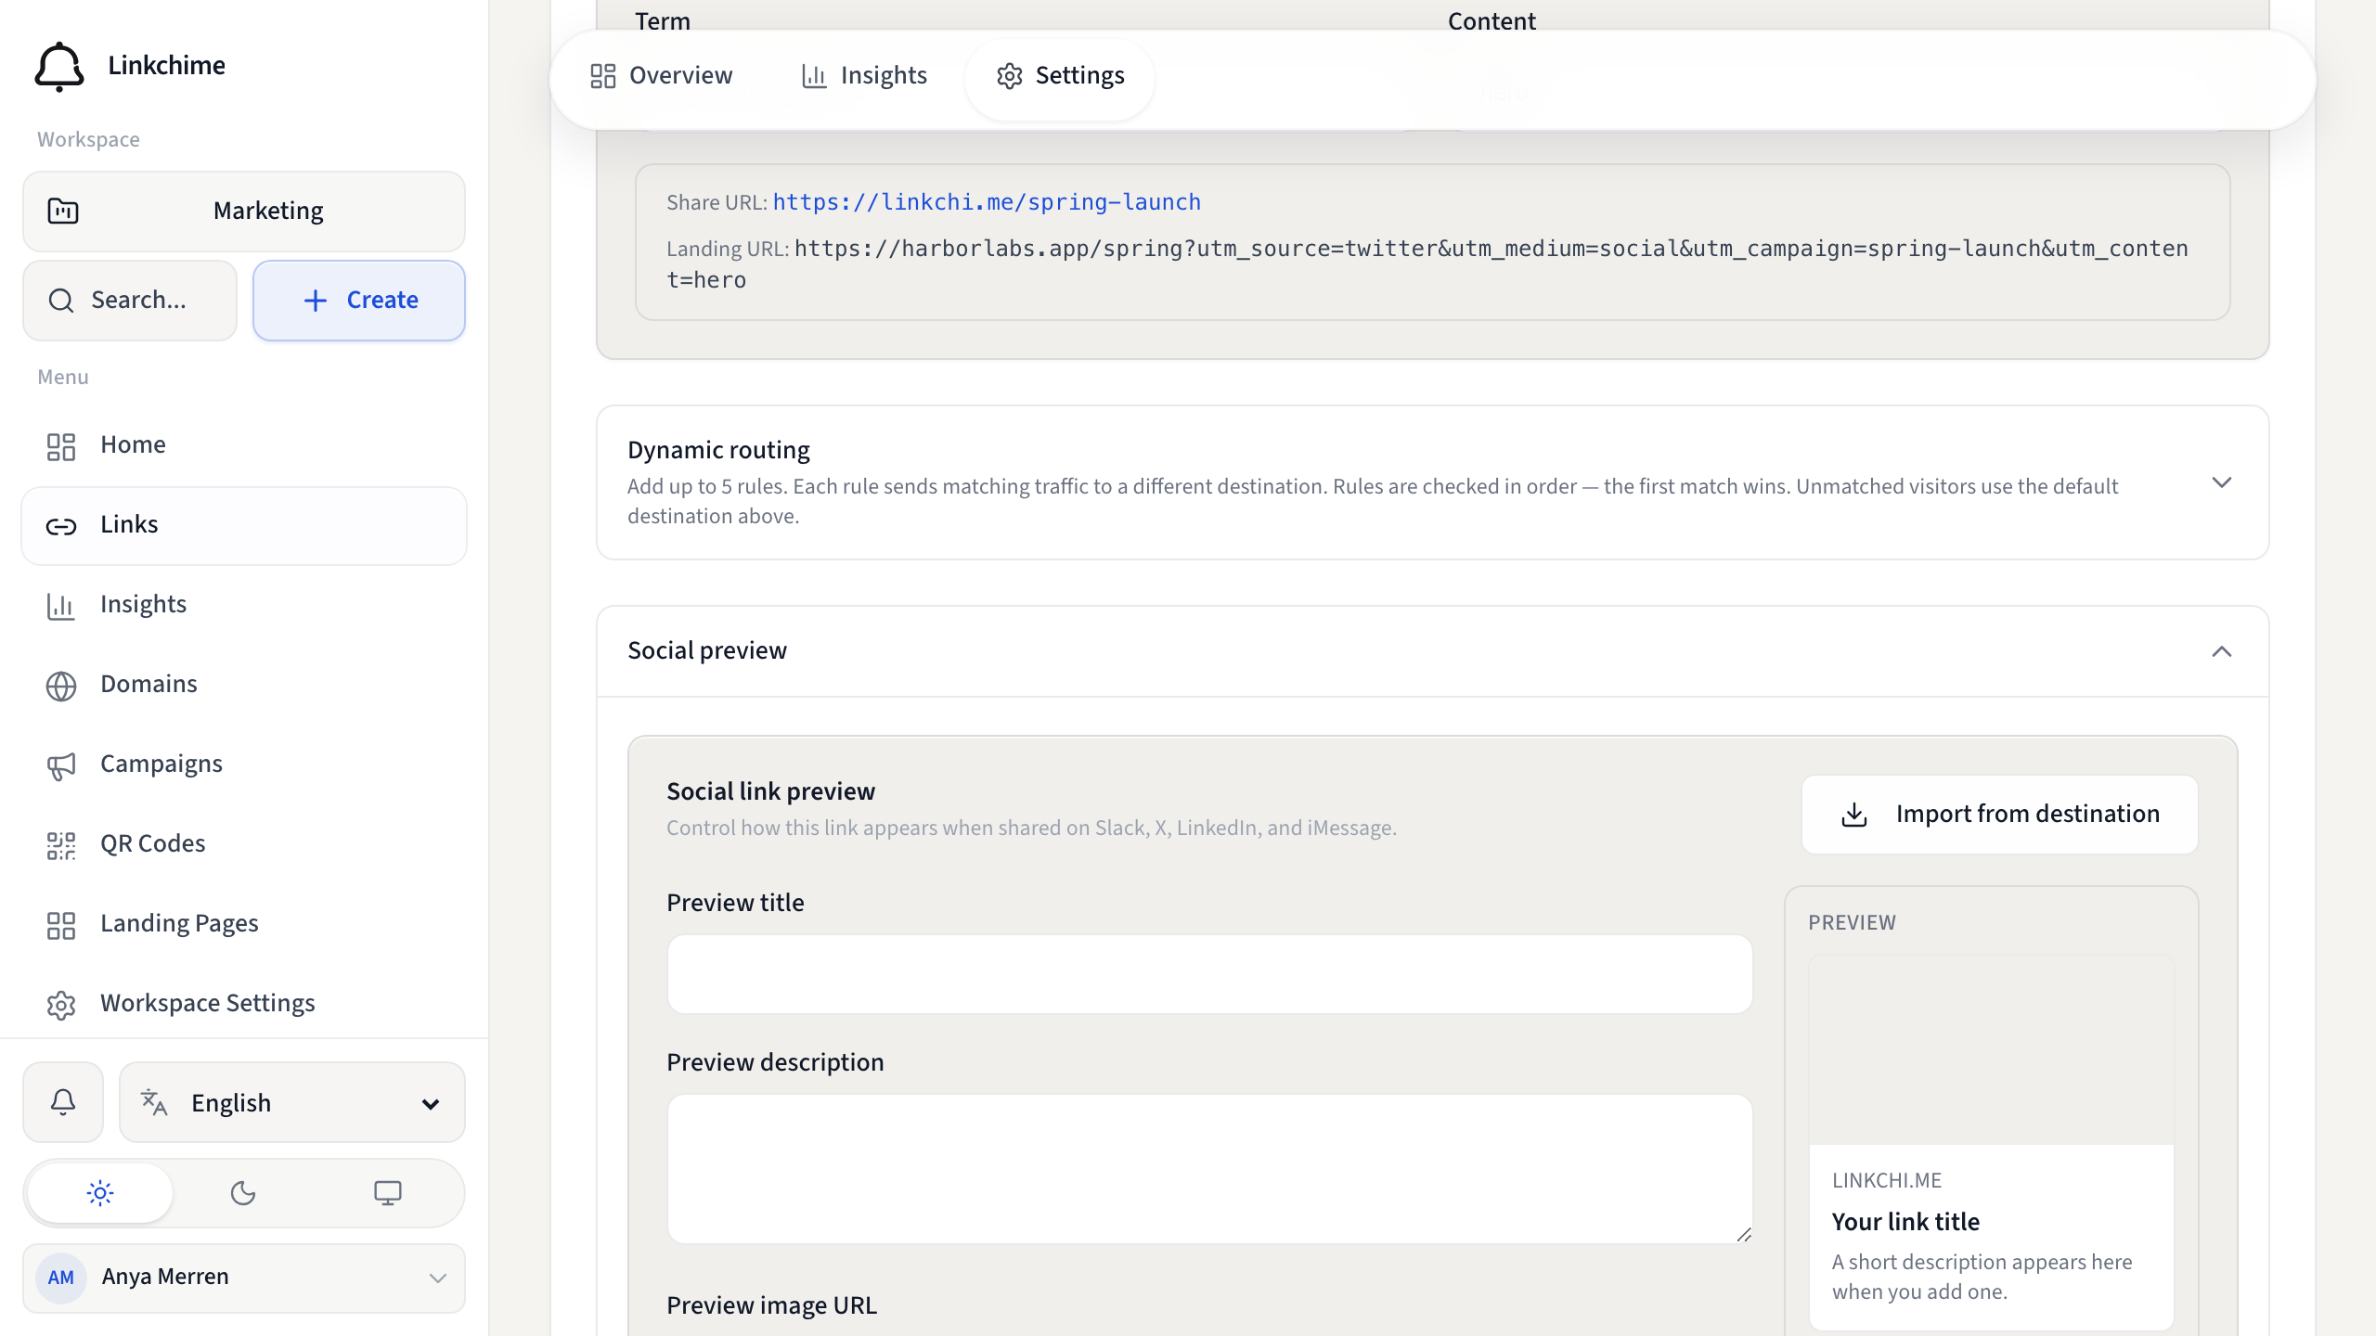The height and width of the screenshot is (1336, 2376).
Task: Expand the Anya Merren account menu
Action: 244,1278
